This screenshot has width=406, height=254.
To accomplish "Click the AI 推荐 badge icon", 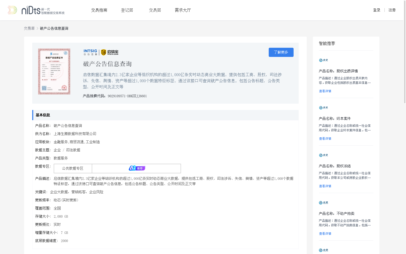I will click(137, 168).
